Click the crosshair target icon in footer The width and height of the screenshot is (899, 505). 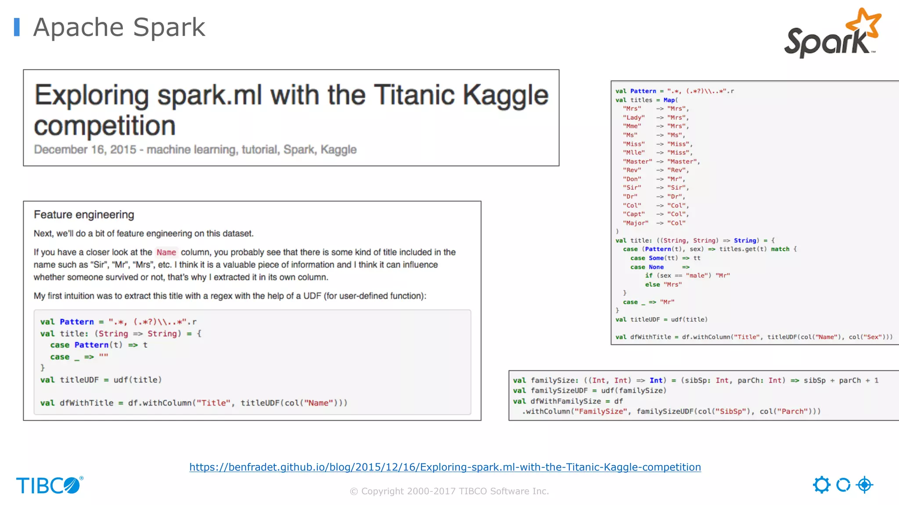[x=865, y=485]
